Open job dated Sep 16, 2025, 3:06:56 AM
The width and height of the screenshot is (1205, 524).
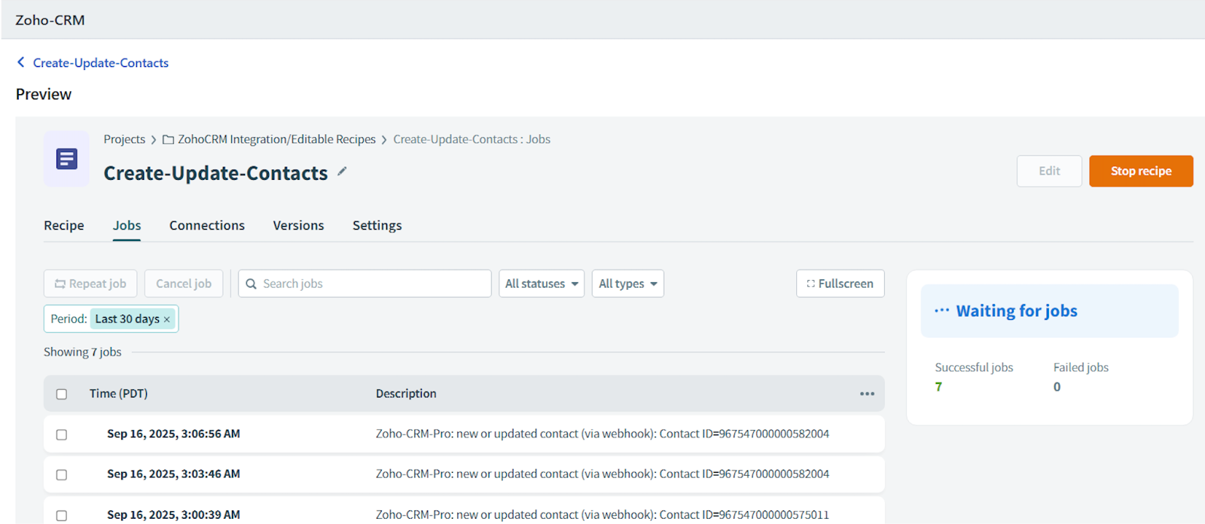coord(173,434)
